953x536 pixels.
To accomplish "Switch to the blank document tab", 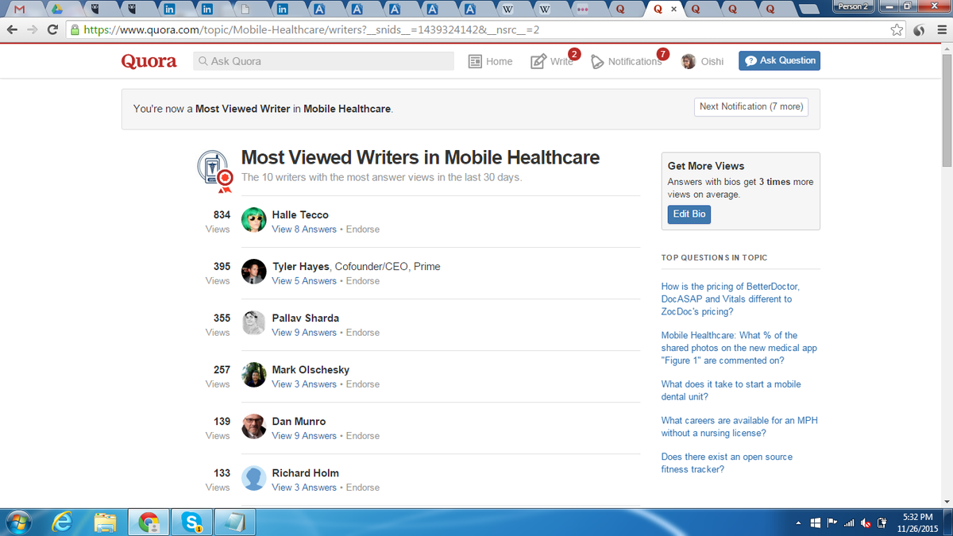I will pyautogui.click(x=245, y=10).
